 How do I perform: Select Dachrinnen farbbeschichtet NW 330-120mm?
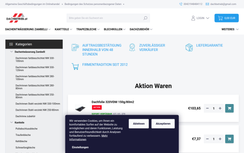point(35,69)
